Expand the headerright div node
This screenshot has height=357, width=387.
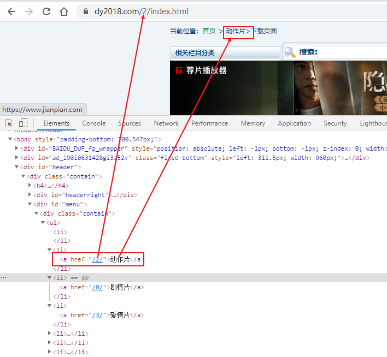pos(30,194)
